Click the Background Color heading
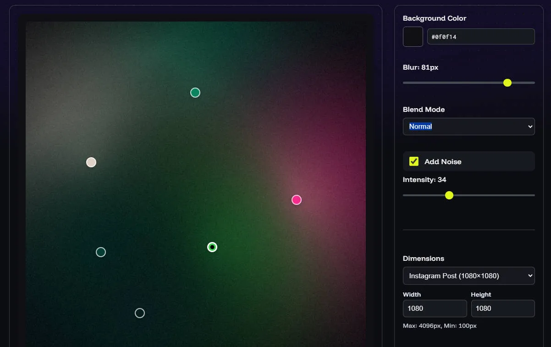 click(435, 18)
